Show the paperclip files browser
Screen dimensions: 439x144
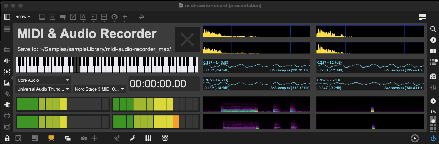(x=7, y=94)
